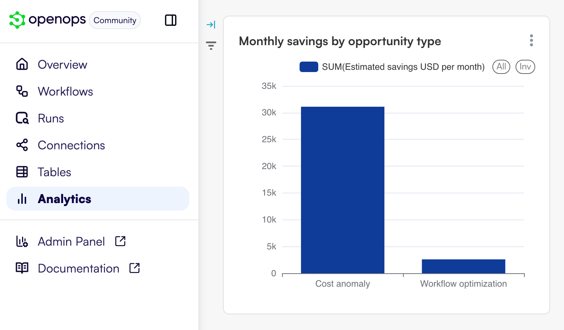Image resolution: width=564 pixels, height=330 pixels.
Task: Click the blue legend color swatch
Action: (x=309, y=67)
